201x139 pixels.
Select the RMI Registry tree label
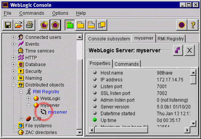(46, 91)
